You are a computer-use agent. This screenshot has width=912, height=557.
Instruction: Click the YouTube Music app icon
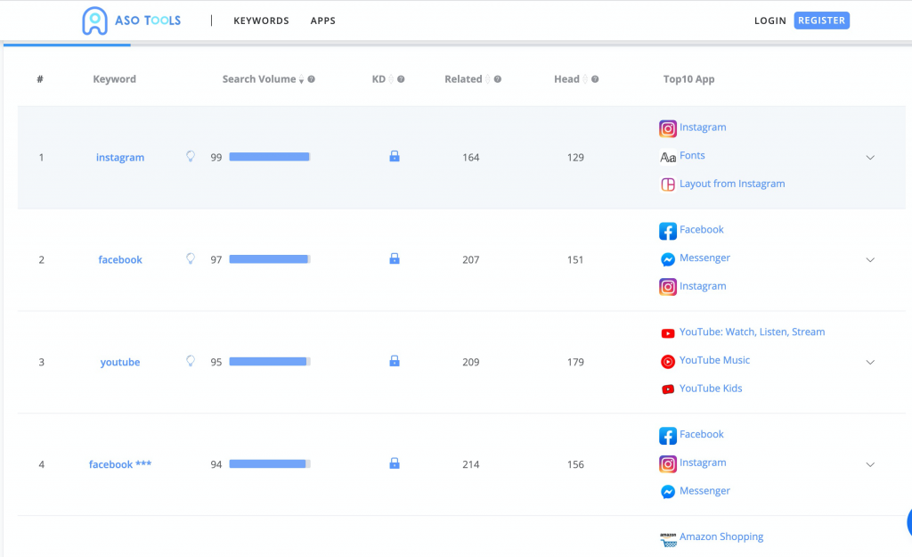pyautogui.click(x=668, y=361)
